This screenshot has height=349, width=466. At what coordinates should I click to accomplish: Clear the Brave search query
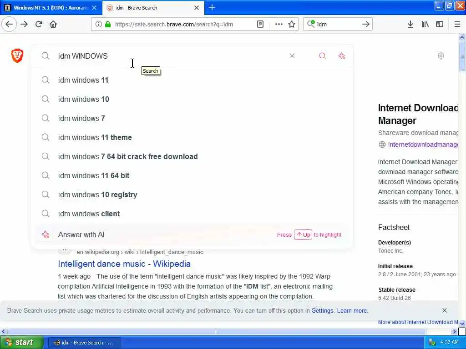click(x=292, y=56)
